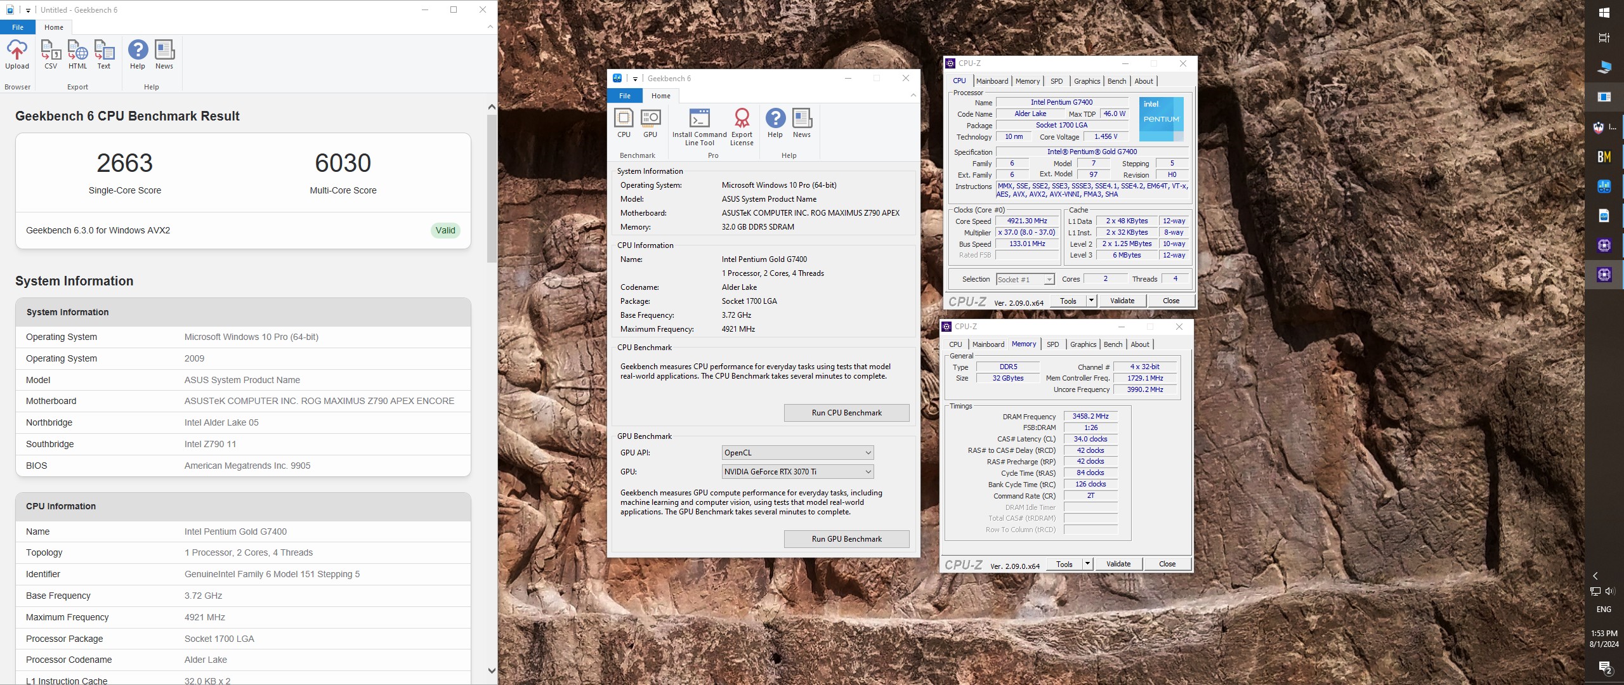Open News in result window
Screen dimensions: 1624x685
point(164,55)
